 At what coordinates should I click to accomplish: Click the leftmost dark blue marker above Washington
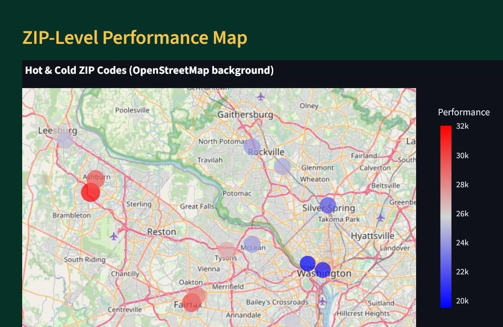[307, 263]
